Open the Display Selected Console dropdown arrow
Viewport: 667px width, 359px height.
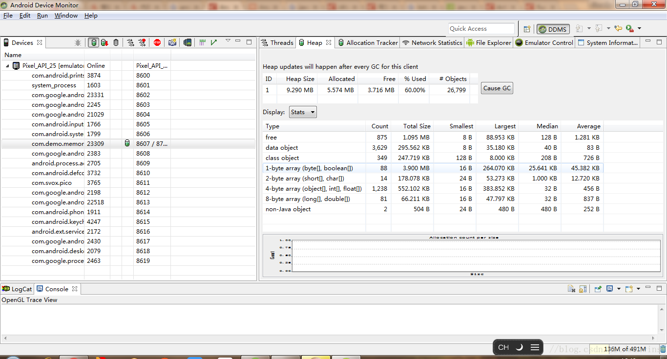click(619, 289)
